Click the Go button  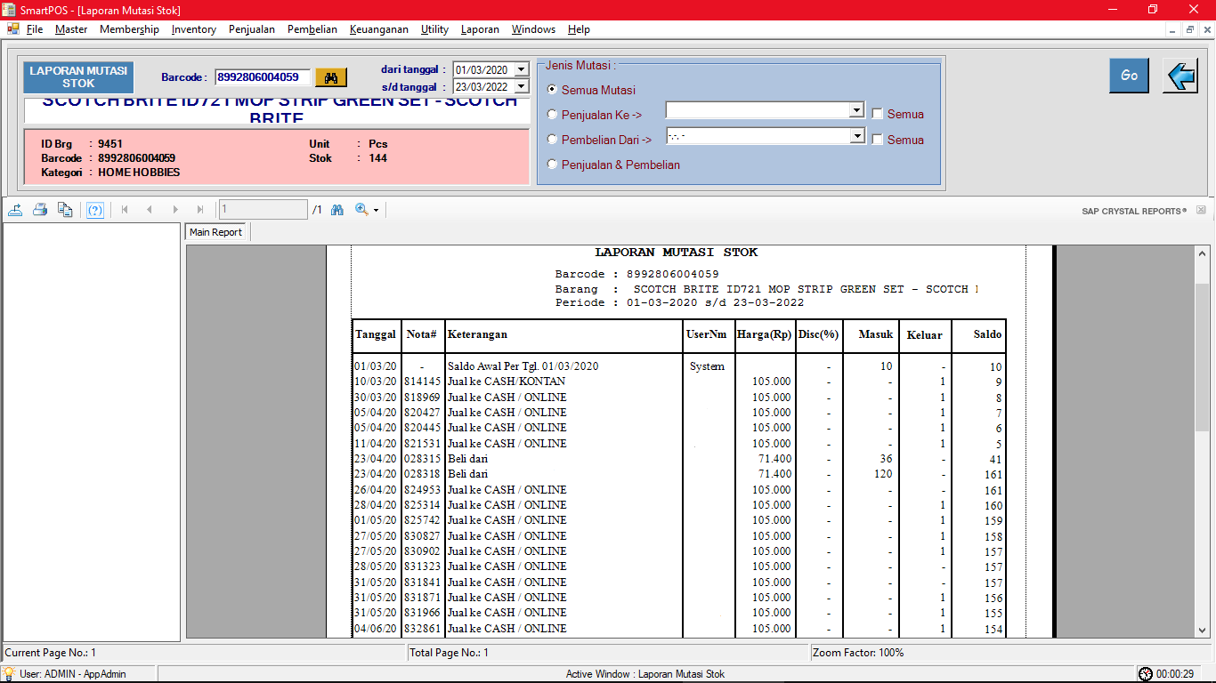1129,76
